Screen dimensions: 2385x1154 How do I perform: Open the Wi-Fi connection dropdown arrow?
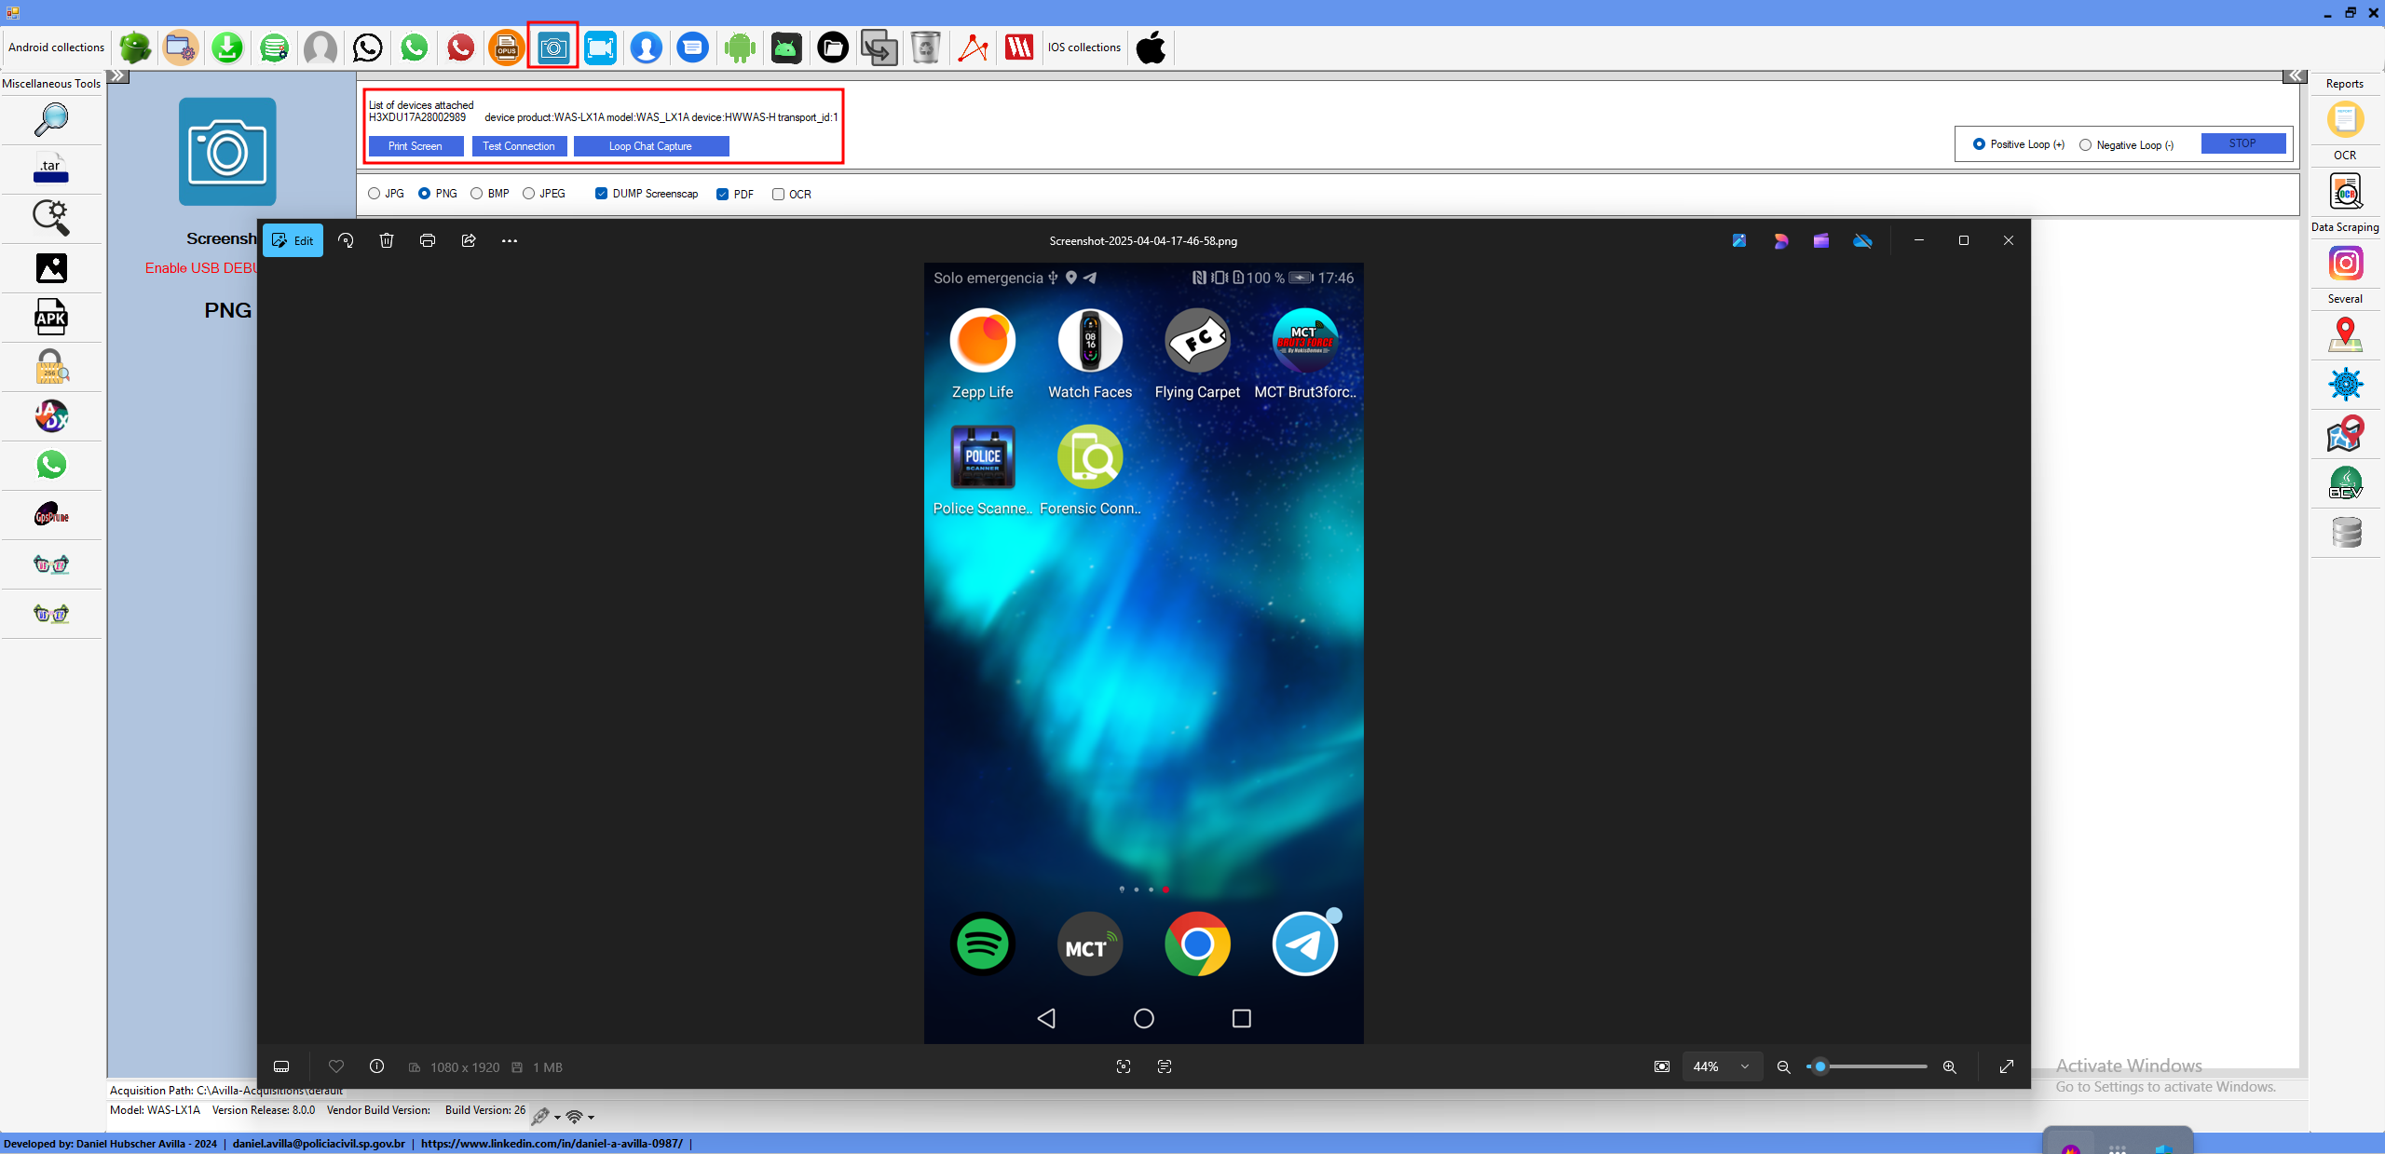[x=591, y=1117]
